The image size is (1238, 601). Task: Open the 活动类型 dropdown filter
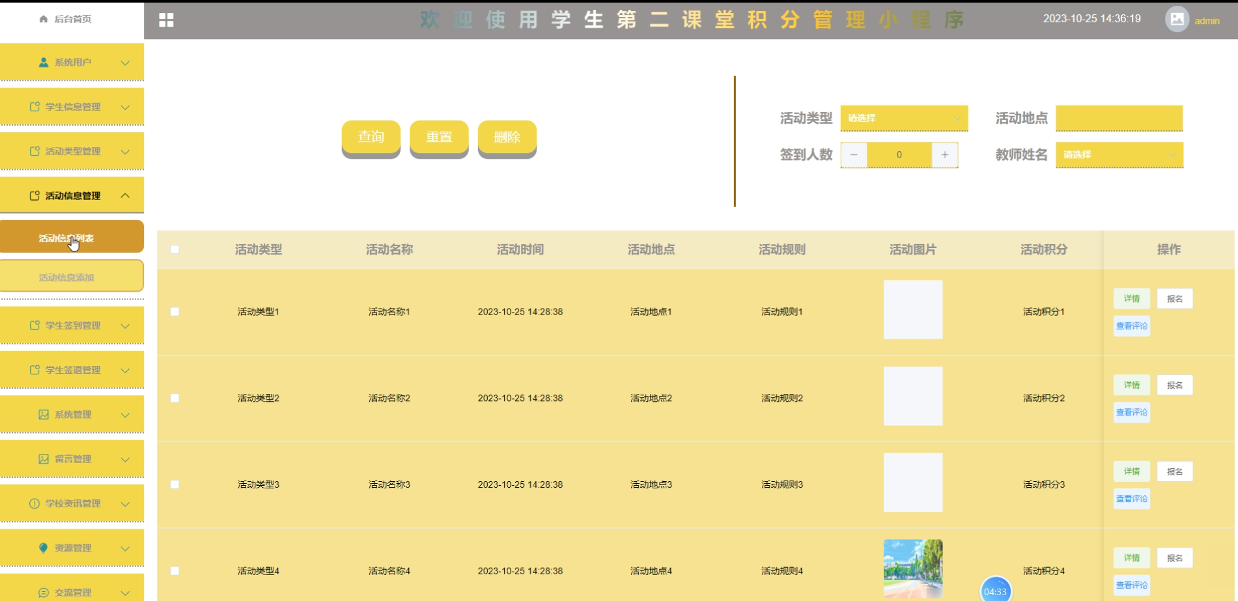pos(904,118)
